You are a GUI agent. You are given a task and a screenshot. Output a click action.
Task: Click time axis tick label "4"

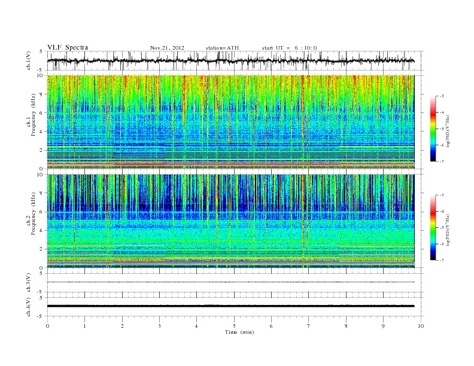[196, 326]
